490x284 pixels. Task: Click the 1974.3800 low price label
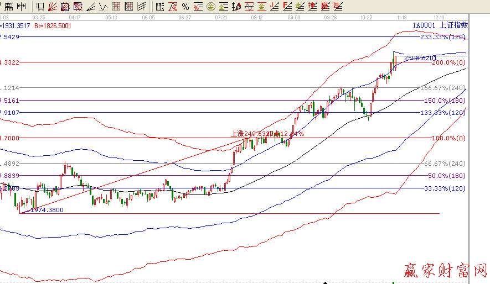[47, 210]
